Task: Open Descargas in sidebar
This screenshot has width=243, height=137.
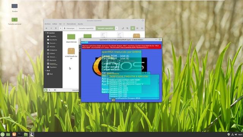Action: click(52, 57)
